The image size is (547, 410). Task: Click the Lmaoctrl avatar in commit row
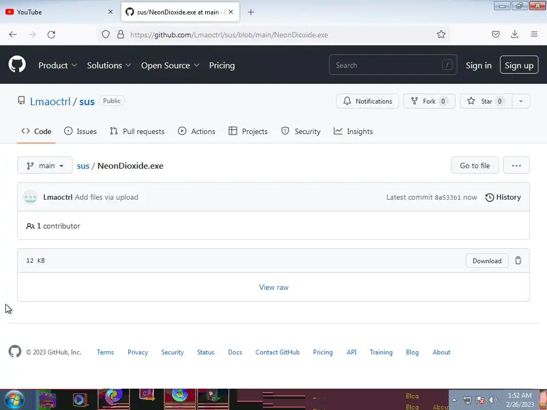pyautogui.click(x=30, y=197)
